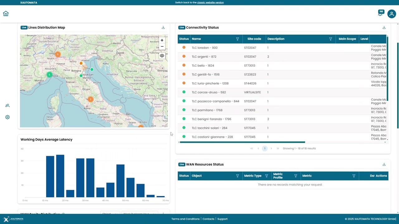This screenshot has width=399, height=224.
Task: Open the Support footer link
Action: [x=222, y=219]
